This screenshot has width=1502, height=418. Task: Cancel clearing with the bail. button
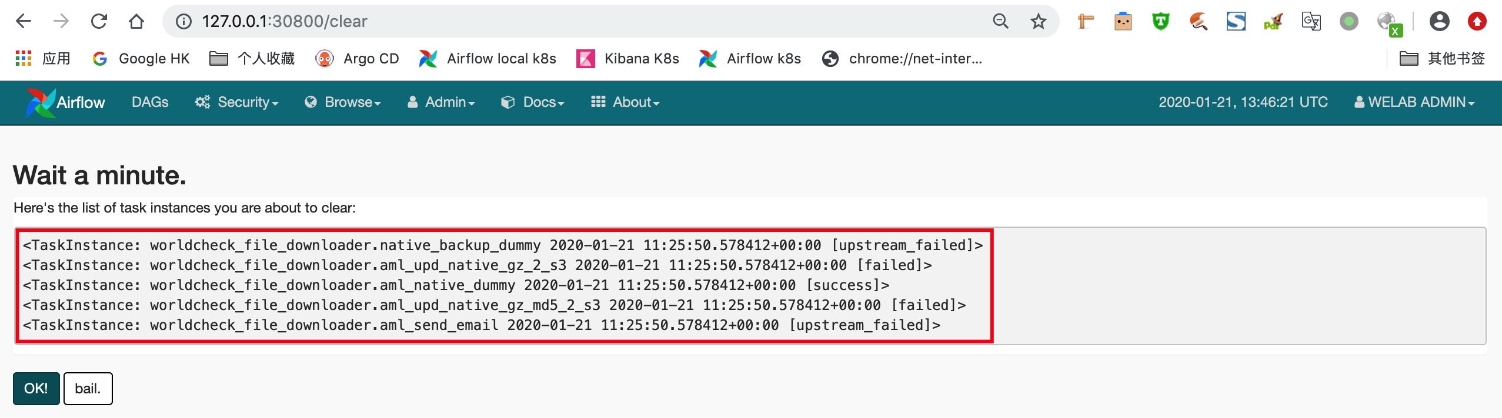[x=88, y=388]
